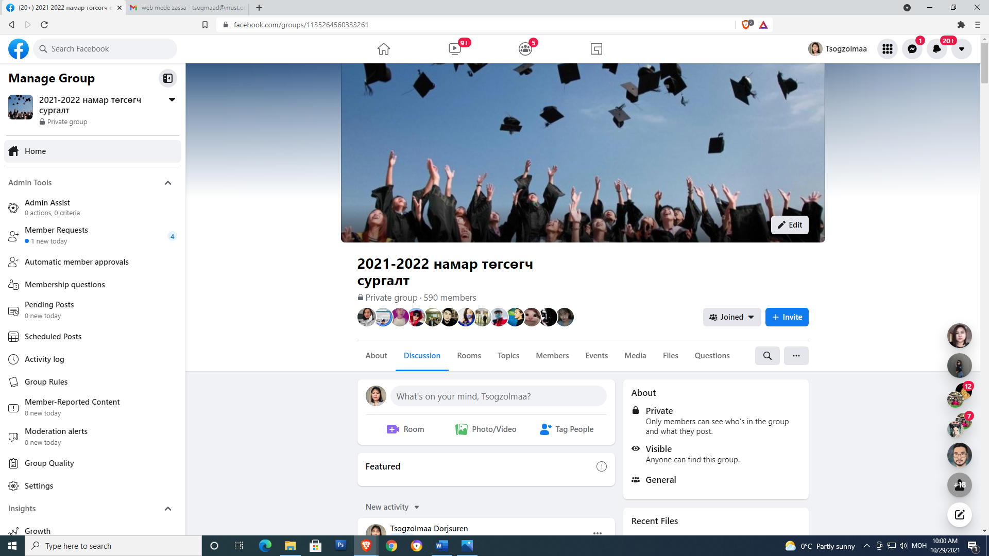Open Pending Posts in sidebar
Image resolution: width=989 pixels, height=556 pixels.
(93, 310)
